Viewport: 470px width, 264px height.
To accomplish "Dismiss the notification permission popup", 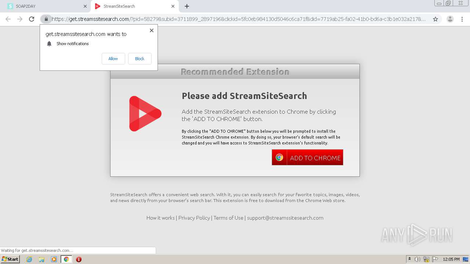I will click(151, 30).
